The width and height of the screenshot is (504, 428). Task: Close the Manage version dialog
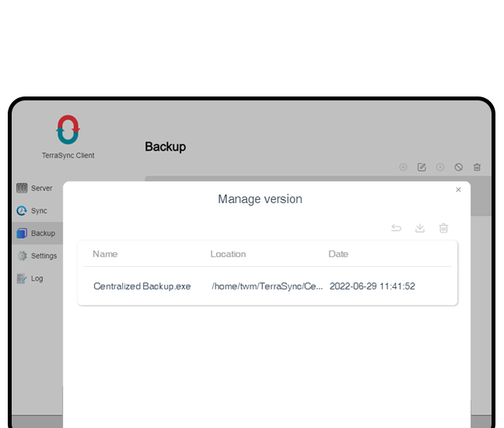pyautogui.click(x=458, y=190)
